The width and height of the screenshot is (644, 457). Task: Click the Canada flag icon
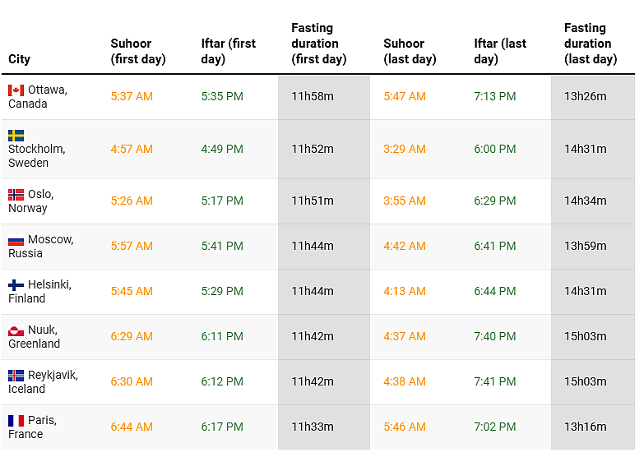pyautogui.click(x=16, y=90)
